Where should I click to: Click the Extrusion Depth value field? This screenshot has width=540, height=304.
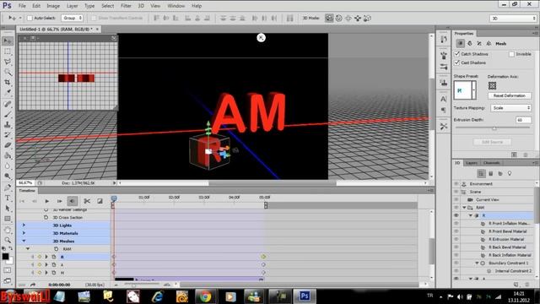523,120
